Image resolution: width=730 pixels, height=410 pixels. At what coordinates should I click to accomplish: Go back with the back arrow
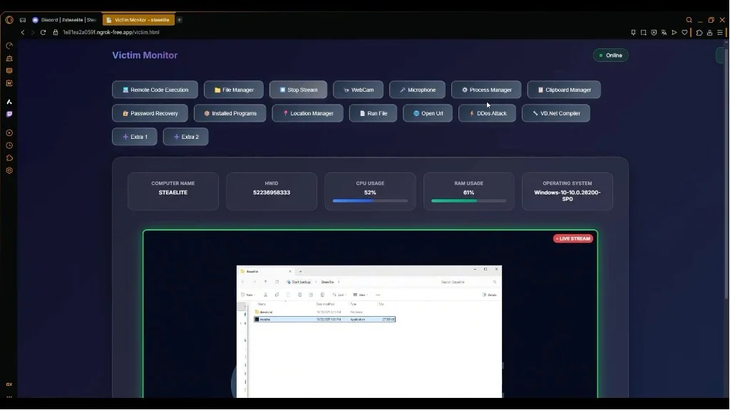point(22,33)
